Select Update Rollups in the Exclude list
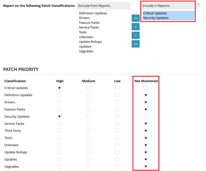The height and width of the screenshot is (171, 206). point(90,42)
